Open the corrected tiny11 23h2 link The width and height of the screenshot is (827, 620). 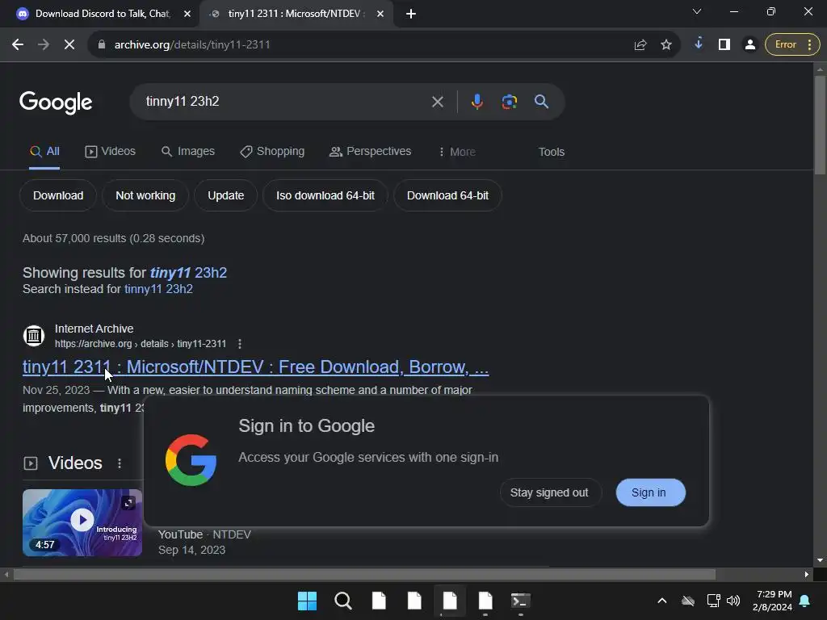coord(188,273)
